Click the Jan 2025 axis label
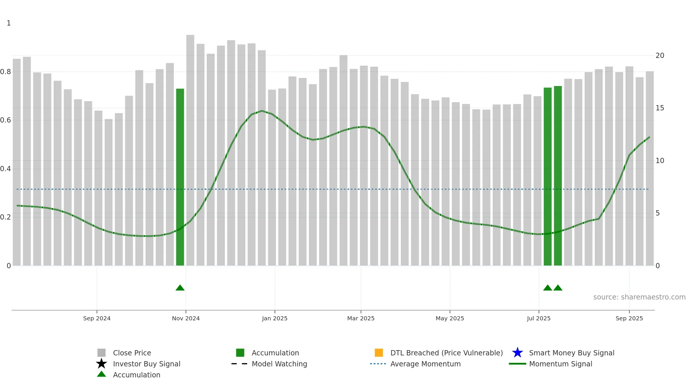This screenshot has height=391, width=696. tap(275, 318)
